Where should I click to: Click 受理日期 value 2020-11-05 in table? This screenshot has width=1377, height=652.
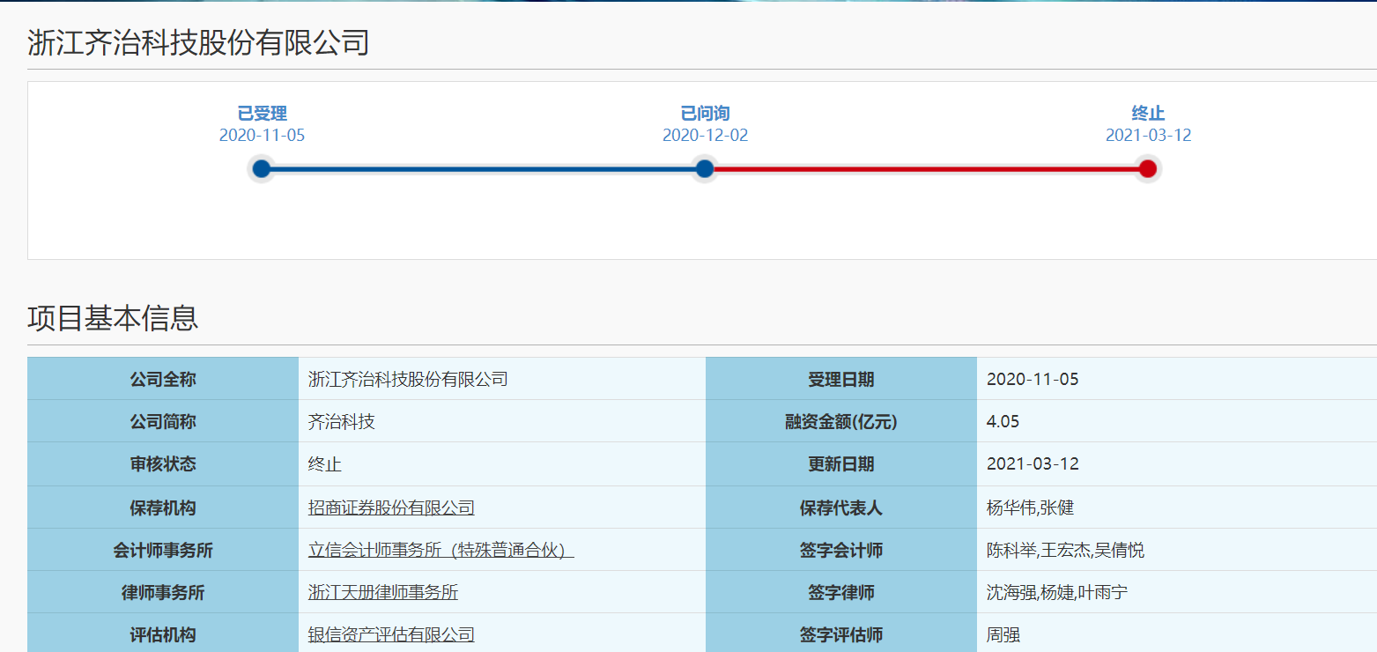point(1033,380)
